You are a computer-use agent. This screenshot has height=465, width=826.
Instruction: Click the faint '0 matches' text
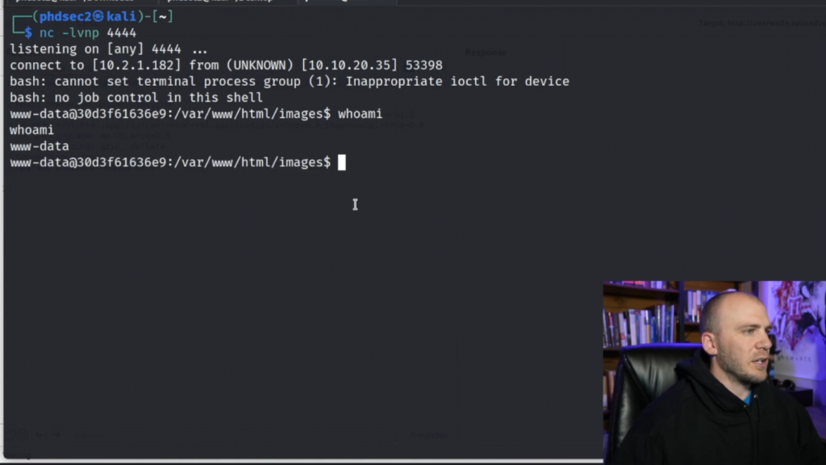428,435
